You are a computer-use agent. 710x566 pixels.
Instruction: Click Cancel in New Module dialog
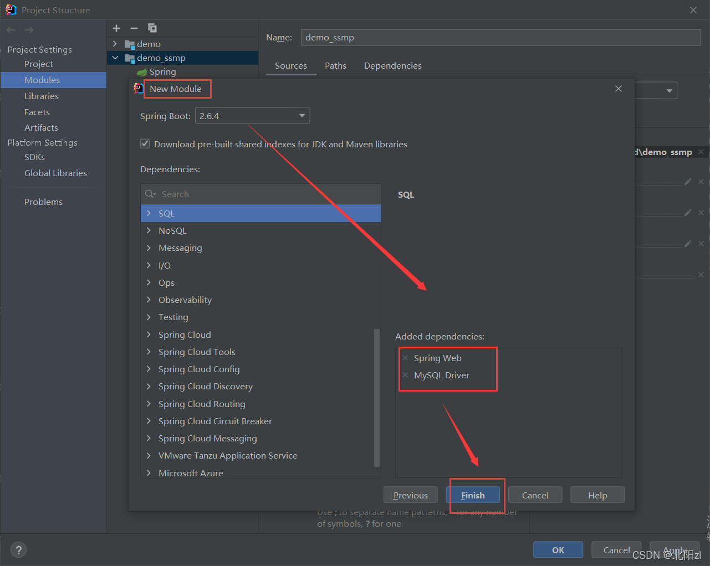coord(535,495)
